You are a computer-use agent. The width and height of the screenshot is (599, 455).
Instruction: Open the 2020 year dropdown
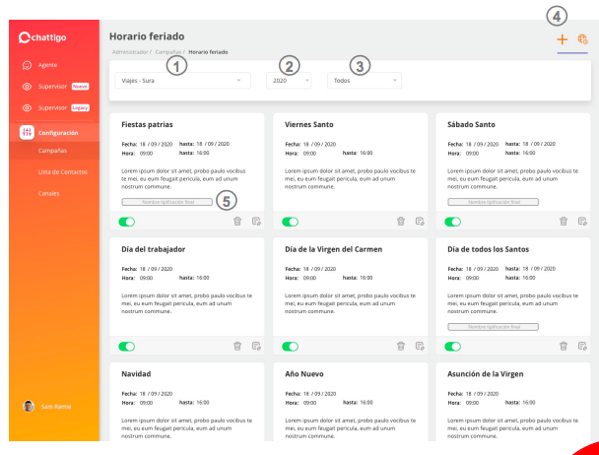pyautogui.click(x=288, y=80)
